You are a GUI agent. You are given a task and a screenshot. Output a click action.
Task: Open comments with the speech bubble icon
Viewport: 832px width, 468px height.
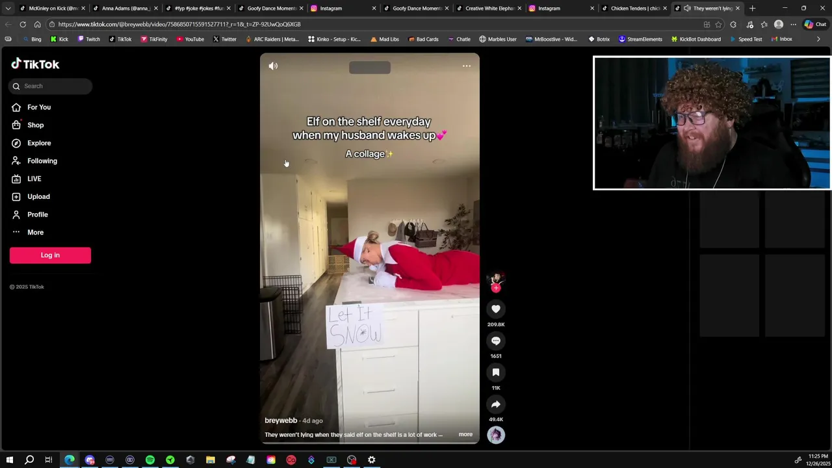[x=496, y=341]
